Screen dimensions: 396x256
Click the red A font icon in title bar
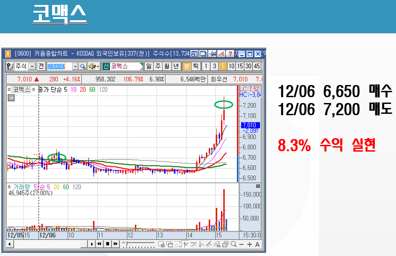click(221, 54)
